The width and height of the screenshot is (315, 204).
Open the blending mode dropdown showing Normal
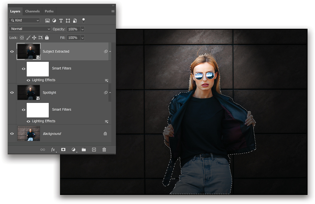(x=29, y=29)
